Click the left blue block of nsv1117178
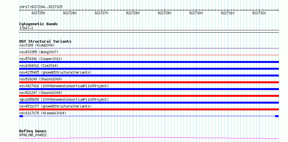This screenshot has height=142, width=288. [x=21, y=116]
